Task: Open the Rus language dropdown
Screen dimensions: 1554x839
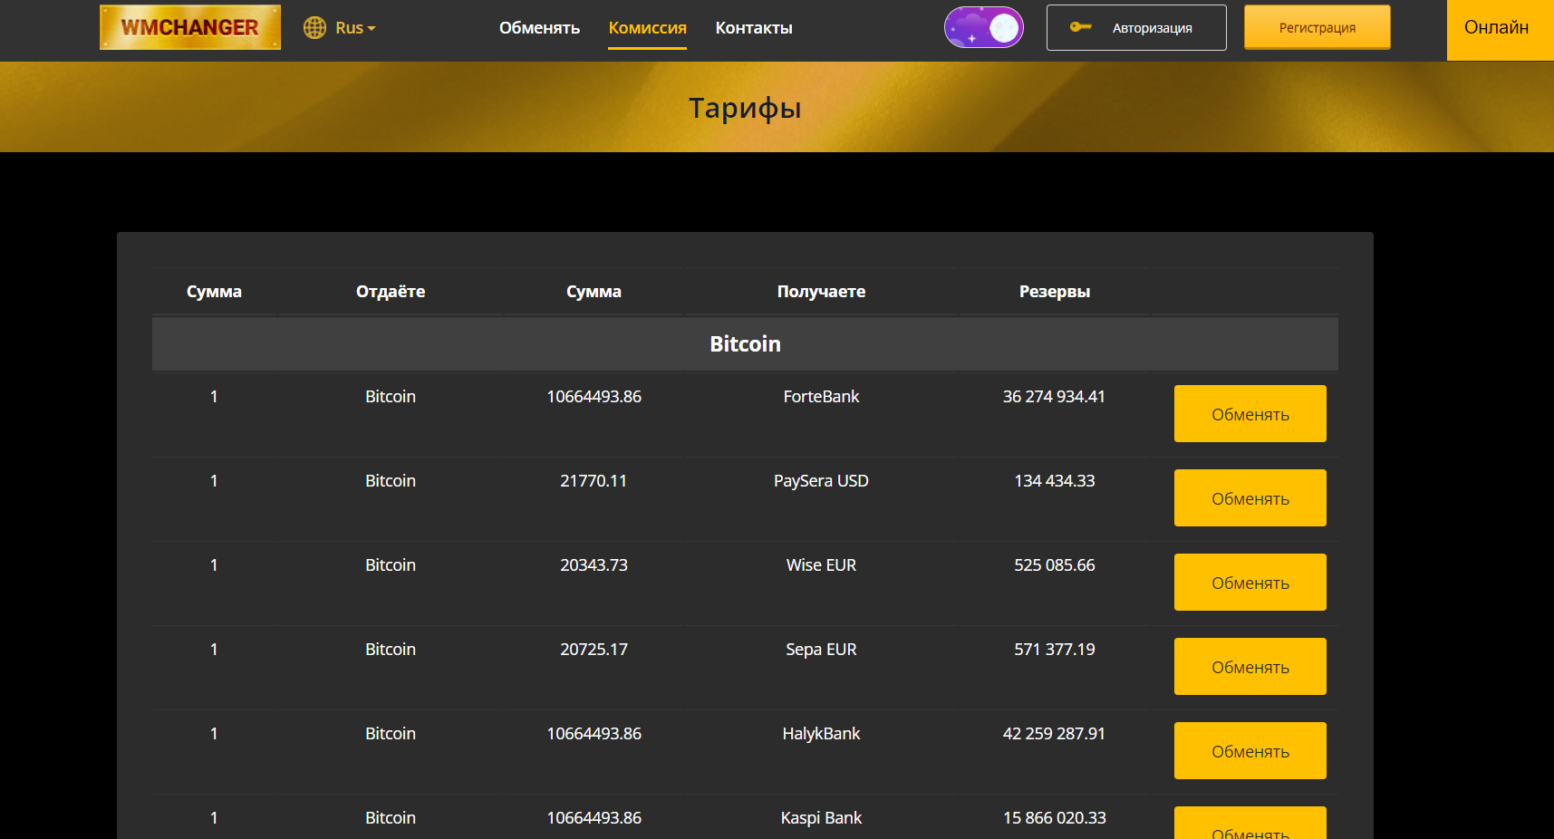Action: (x=355, y=28)
